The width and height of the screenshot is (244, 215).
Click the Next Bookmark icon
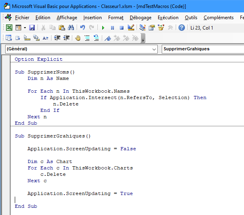coord(117,38)
